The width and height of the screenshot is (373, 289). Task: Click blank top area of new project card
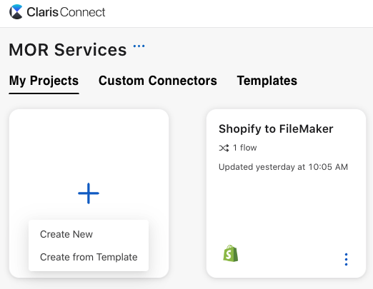pyautogui.click(x=89, y=143)
